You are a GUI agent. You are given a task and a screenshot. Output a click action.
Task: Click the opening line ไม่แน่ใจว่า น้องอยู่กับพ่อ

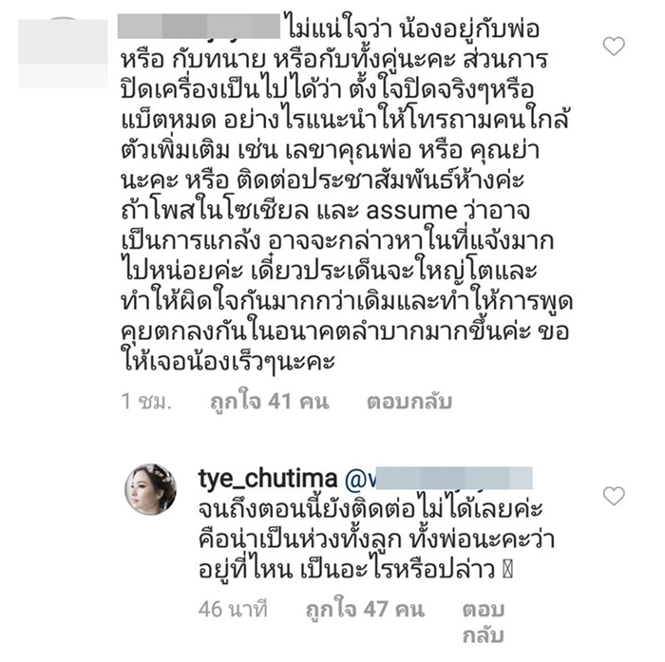pos(413,29)
